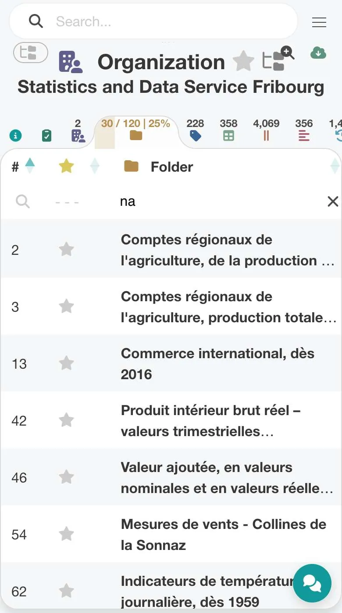Open the tab with 356 text lines icon
This screenshot has width=342, height=613.
304,130
